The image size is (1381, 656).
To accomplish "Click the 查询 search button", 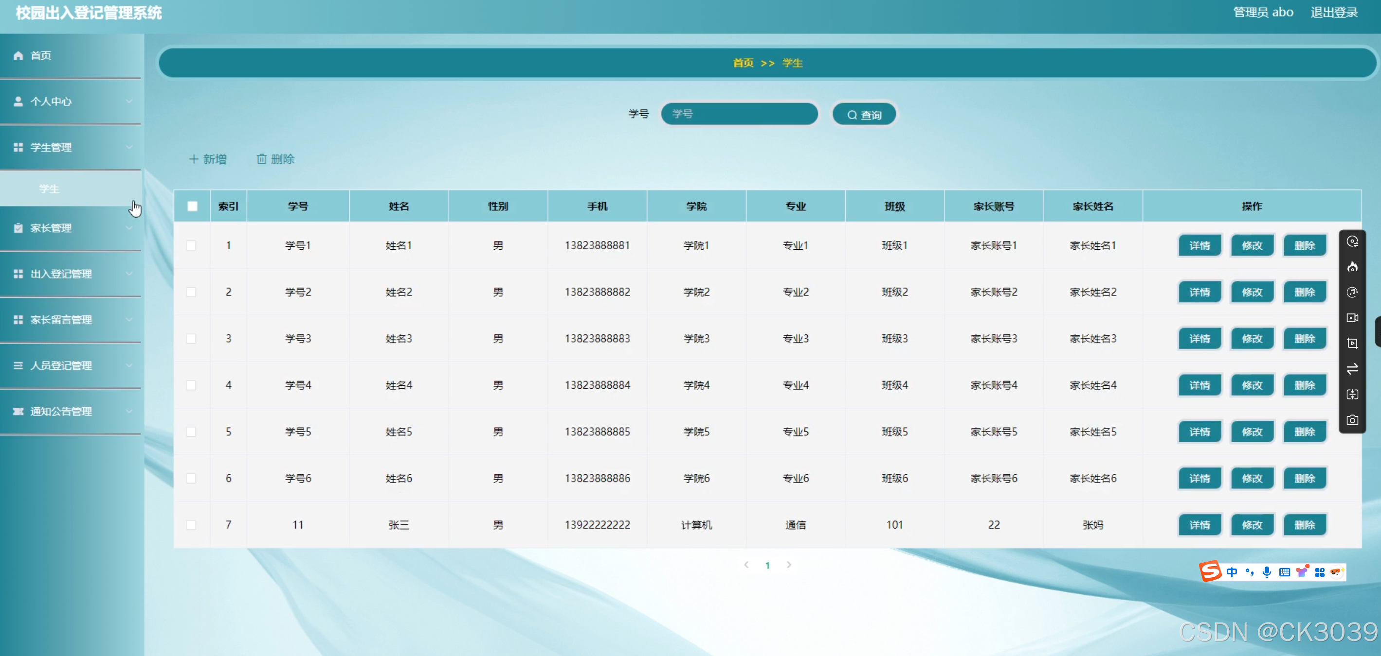I will click(864, 114).
